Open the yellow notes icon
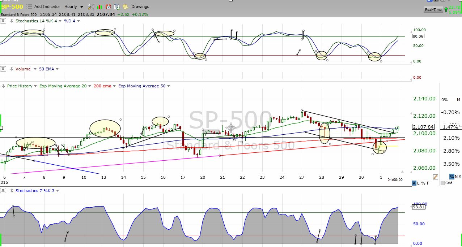 pyautogui.click(x=125, y=7)
